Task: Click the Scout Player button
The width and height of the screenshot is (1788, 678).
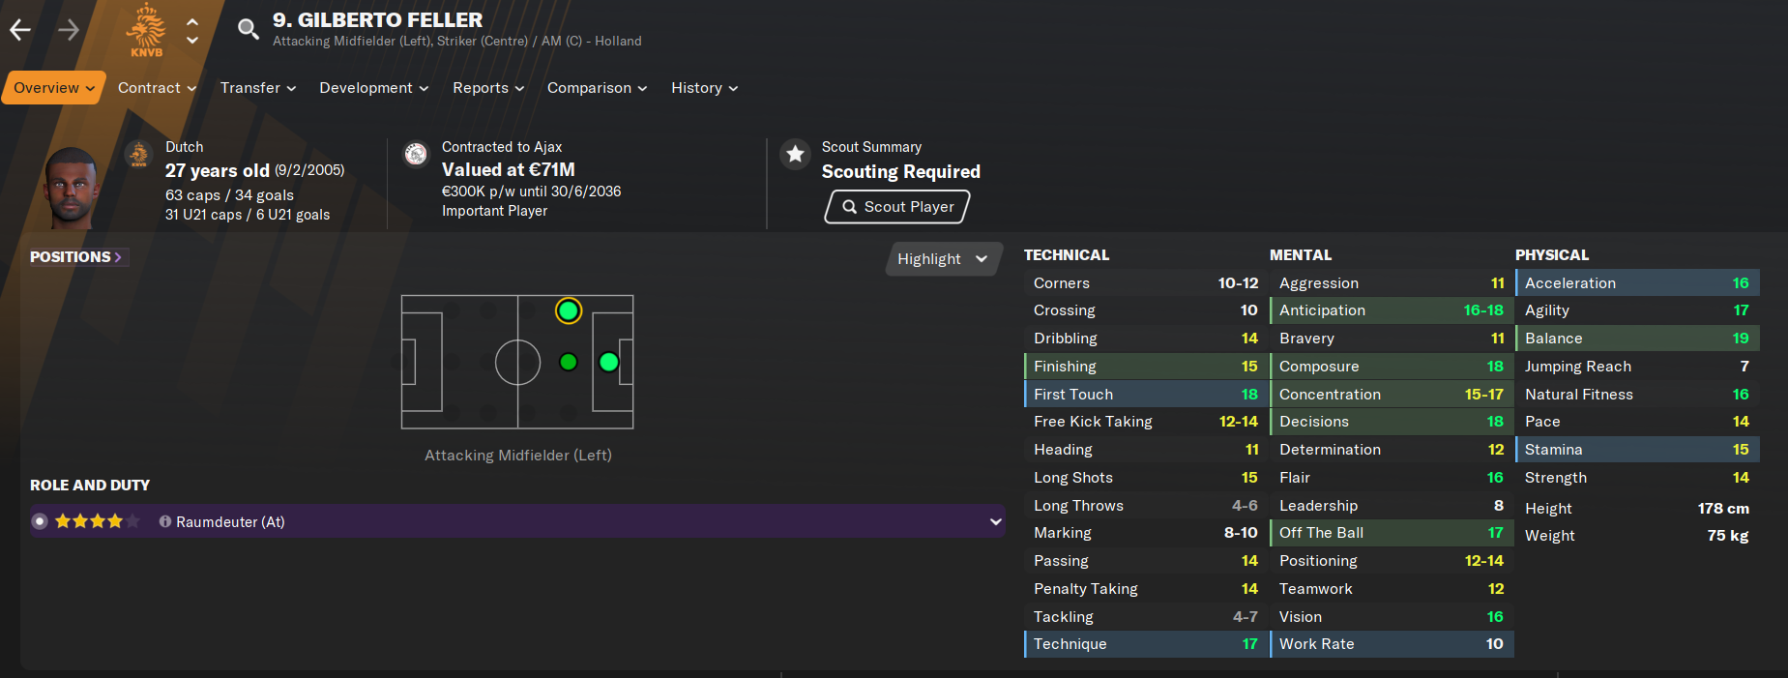Action: point(897,207)
